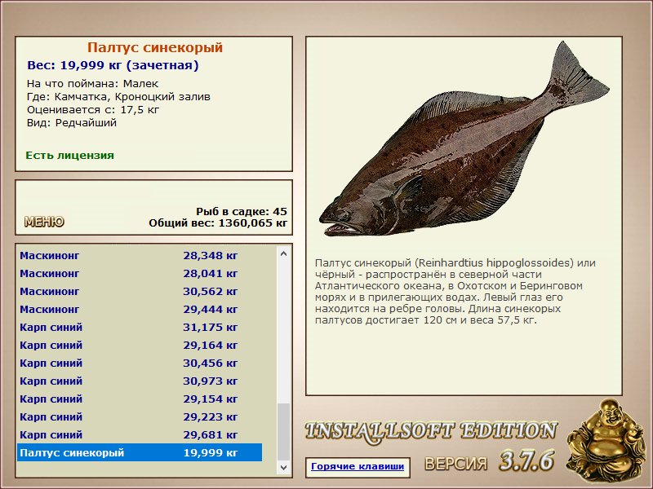Click the Палтус синекорый title heading
Screen dimensions: 653x489
point(155,47)
